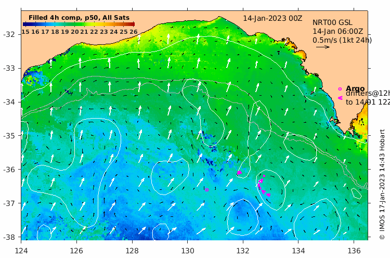Click latitude axis label -32
This screenshot has height=258, width=390.
coord(9,34)
